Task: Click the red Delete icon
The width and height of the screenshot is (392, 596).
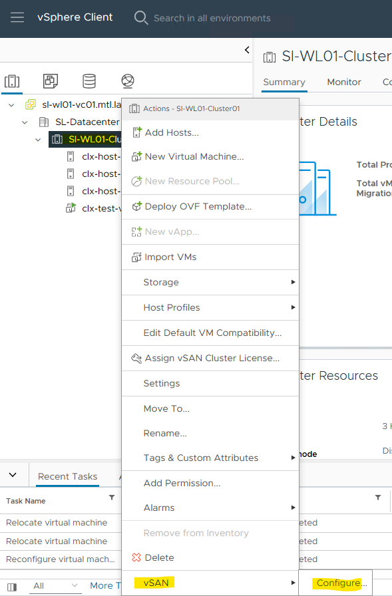Action: 136,557
